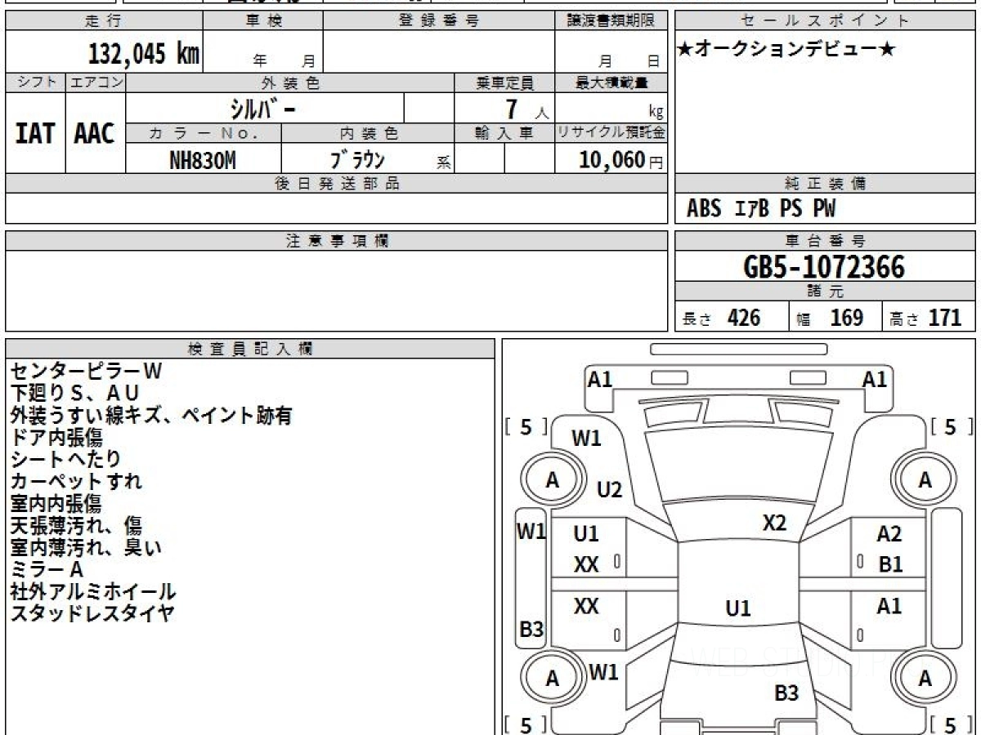Click the B1 mark on right front door
The width and height of the screenshot is (981, 735).
tap(890, 564)
